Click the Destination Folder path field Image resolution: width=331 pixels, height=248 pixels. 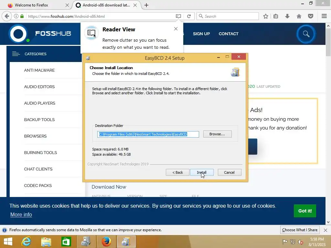[148, 134]
